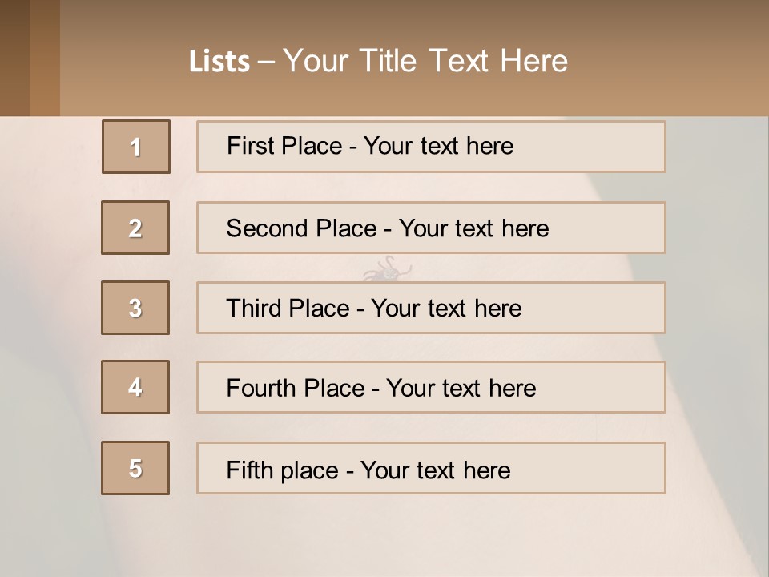769x577 pixels.
Task: Click the "Fifth place" text box
Action: [x=431, y=469]
